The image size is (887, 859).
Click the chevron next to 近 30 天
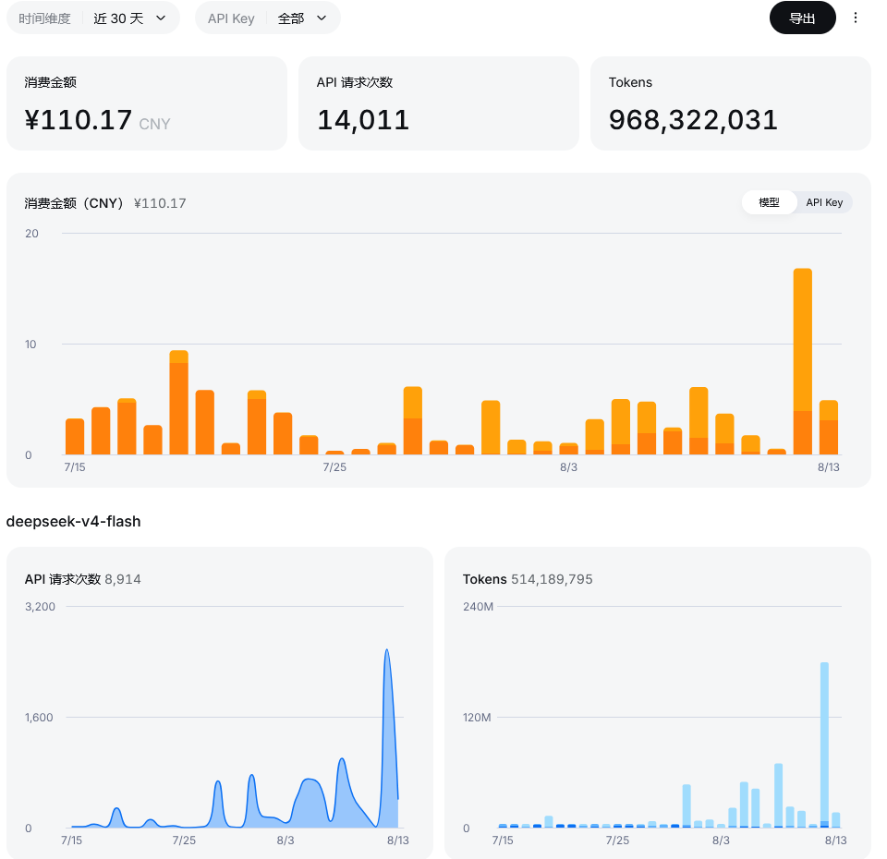coord(161,18)
